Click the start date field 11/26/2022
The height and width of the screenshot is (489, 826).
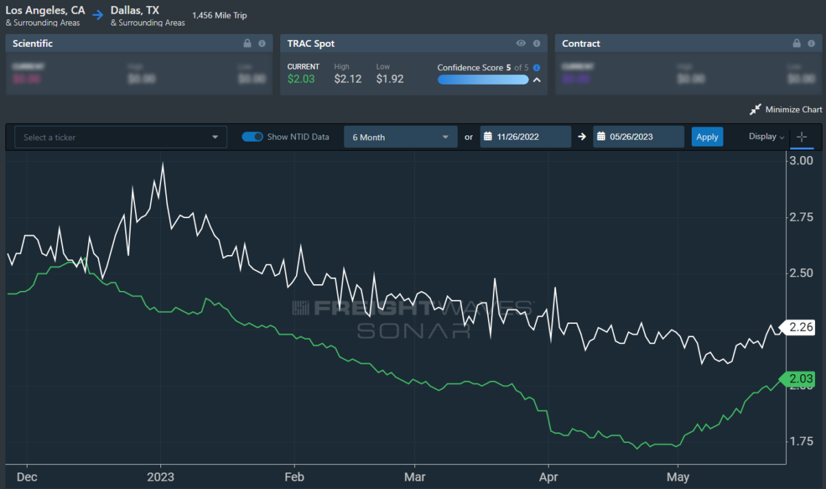(527, 137)
